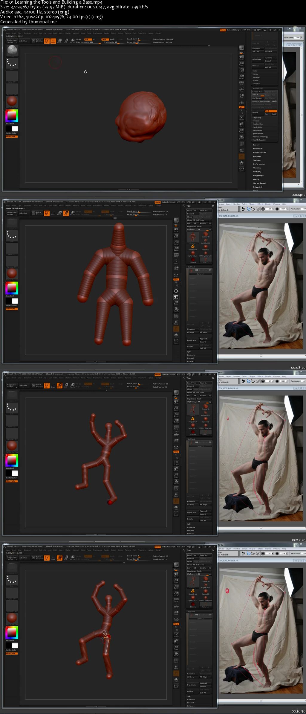The width and height of the screenshot is (306, 714).
Task: In the 00:04:12 frame, expand the Deformation section
Action: pos(259,164)
